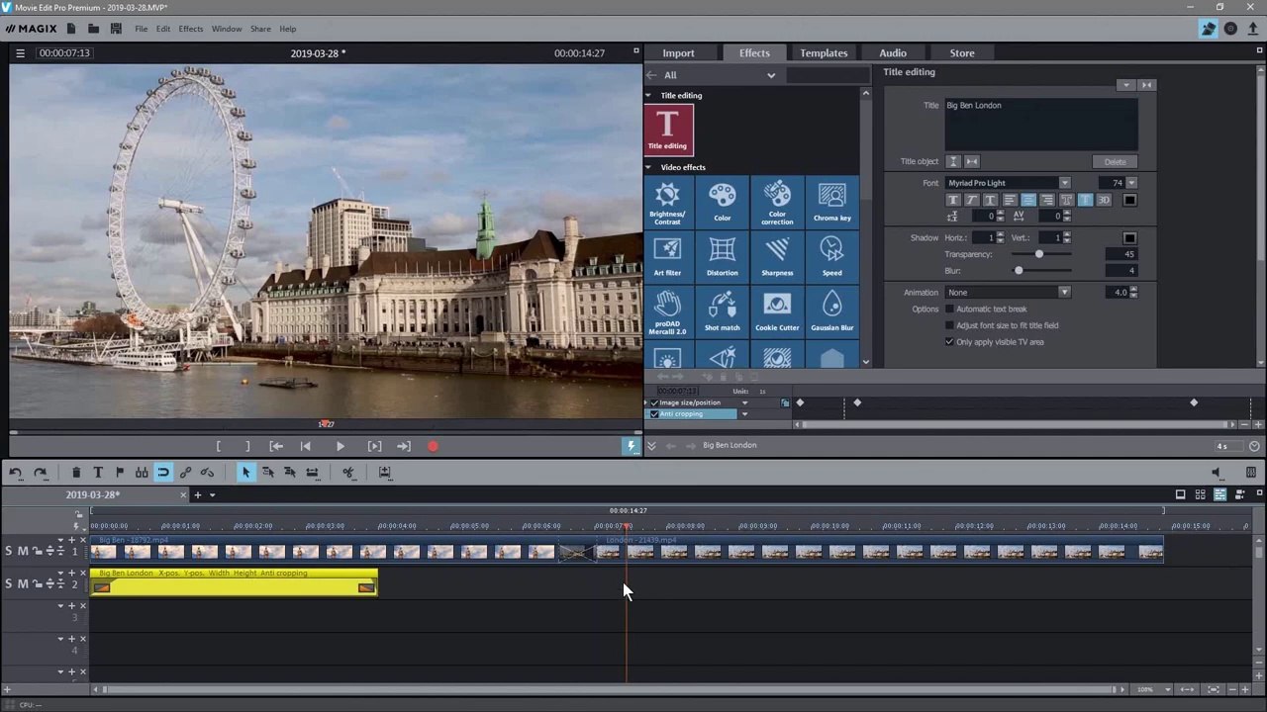Click the Delete title object button
Viewport: 1267px width, 712px height.
pyautogui.click(x=1116, y=162)
